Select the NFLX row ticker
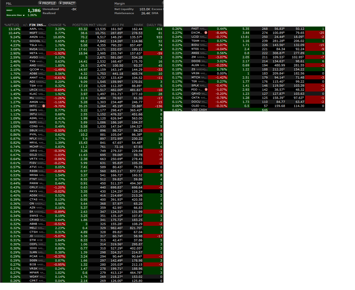Viewport: 355px width, 290px height. [33, 139]
